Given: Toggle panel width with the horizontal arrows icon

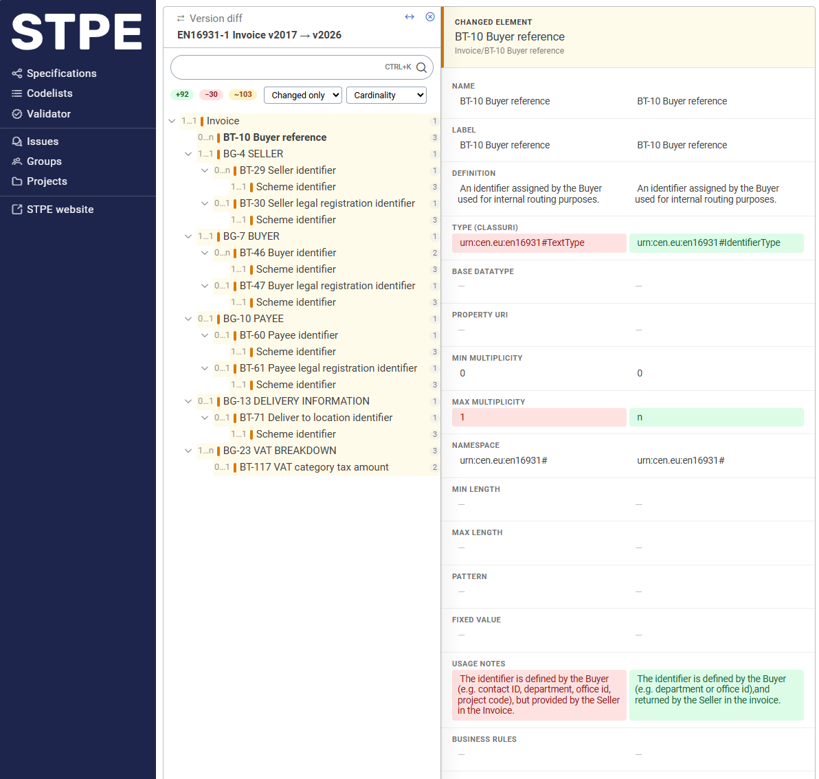Looking at the screenshot, I should point(410,16).
